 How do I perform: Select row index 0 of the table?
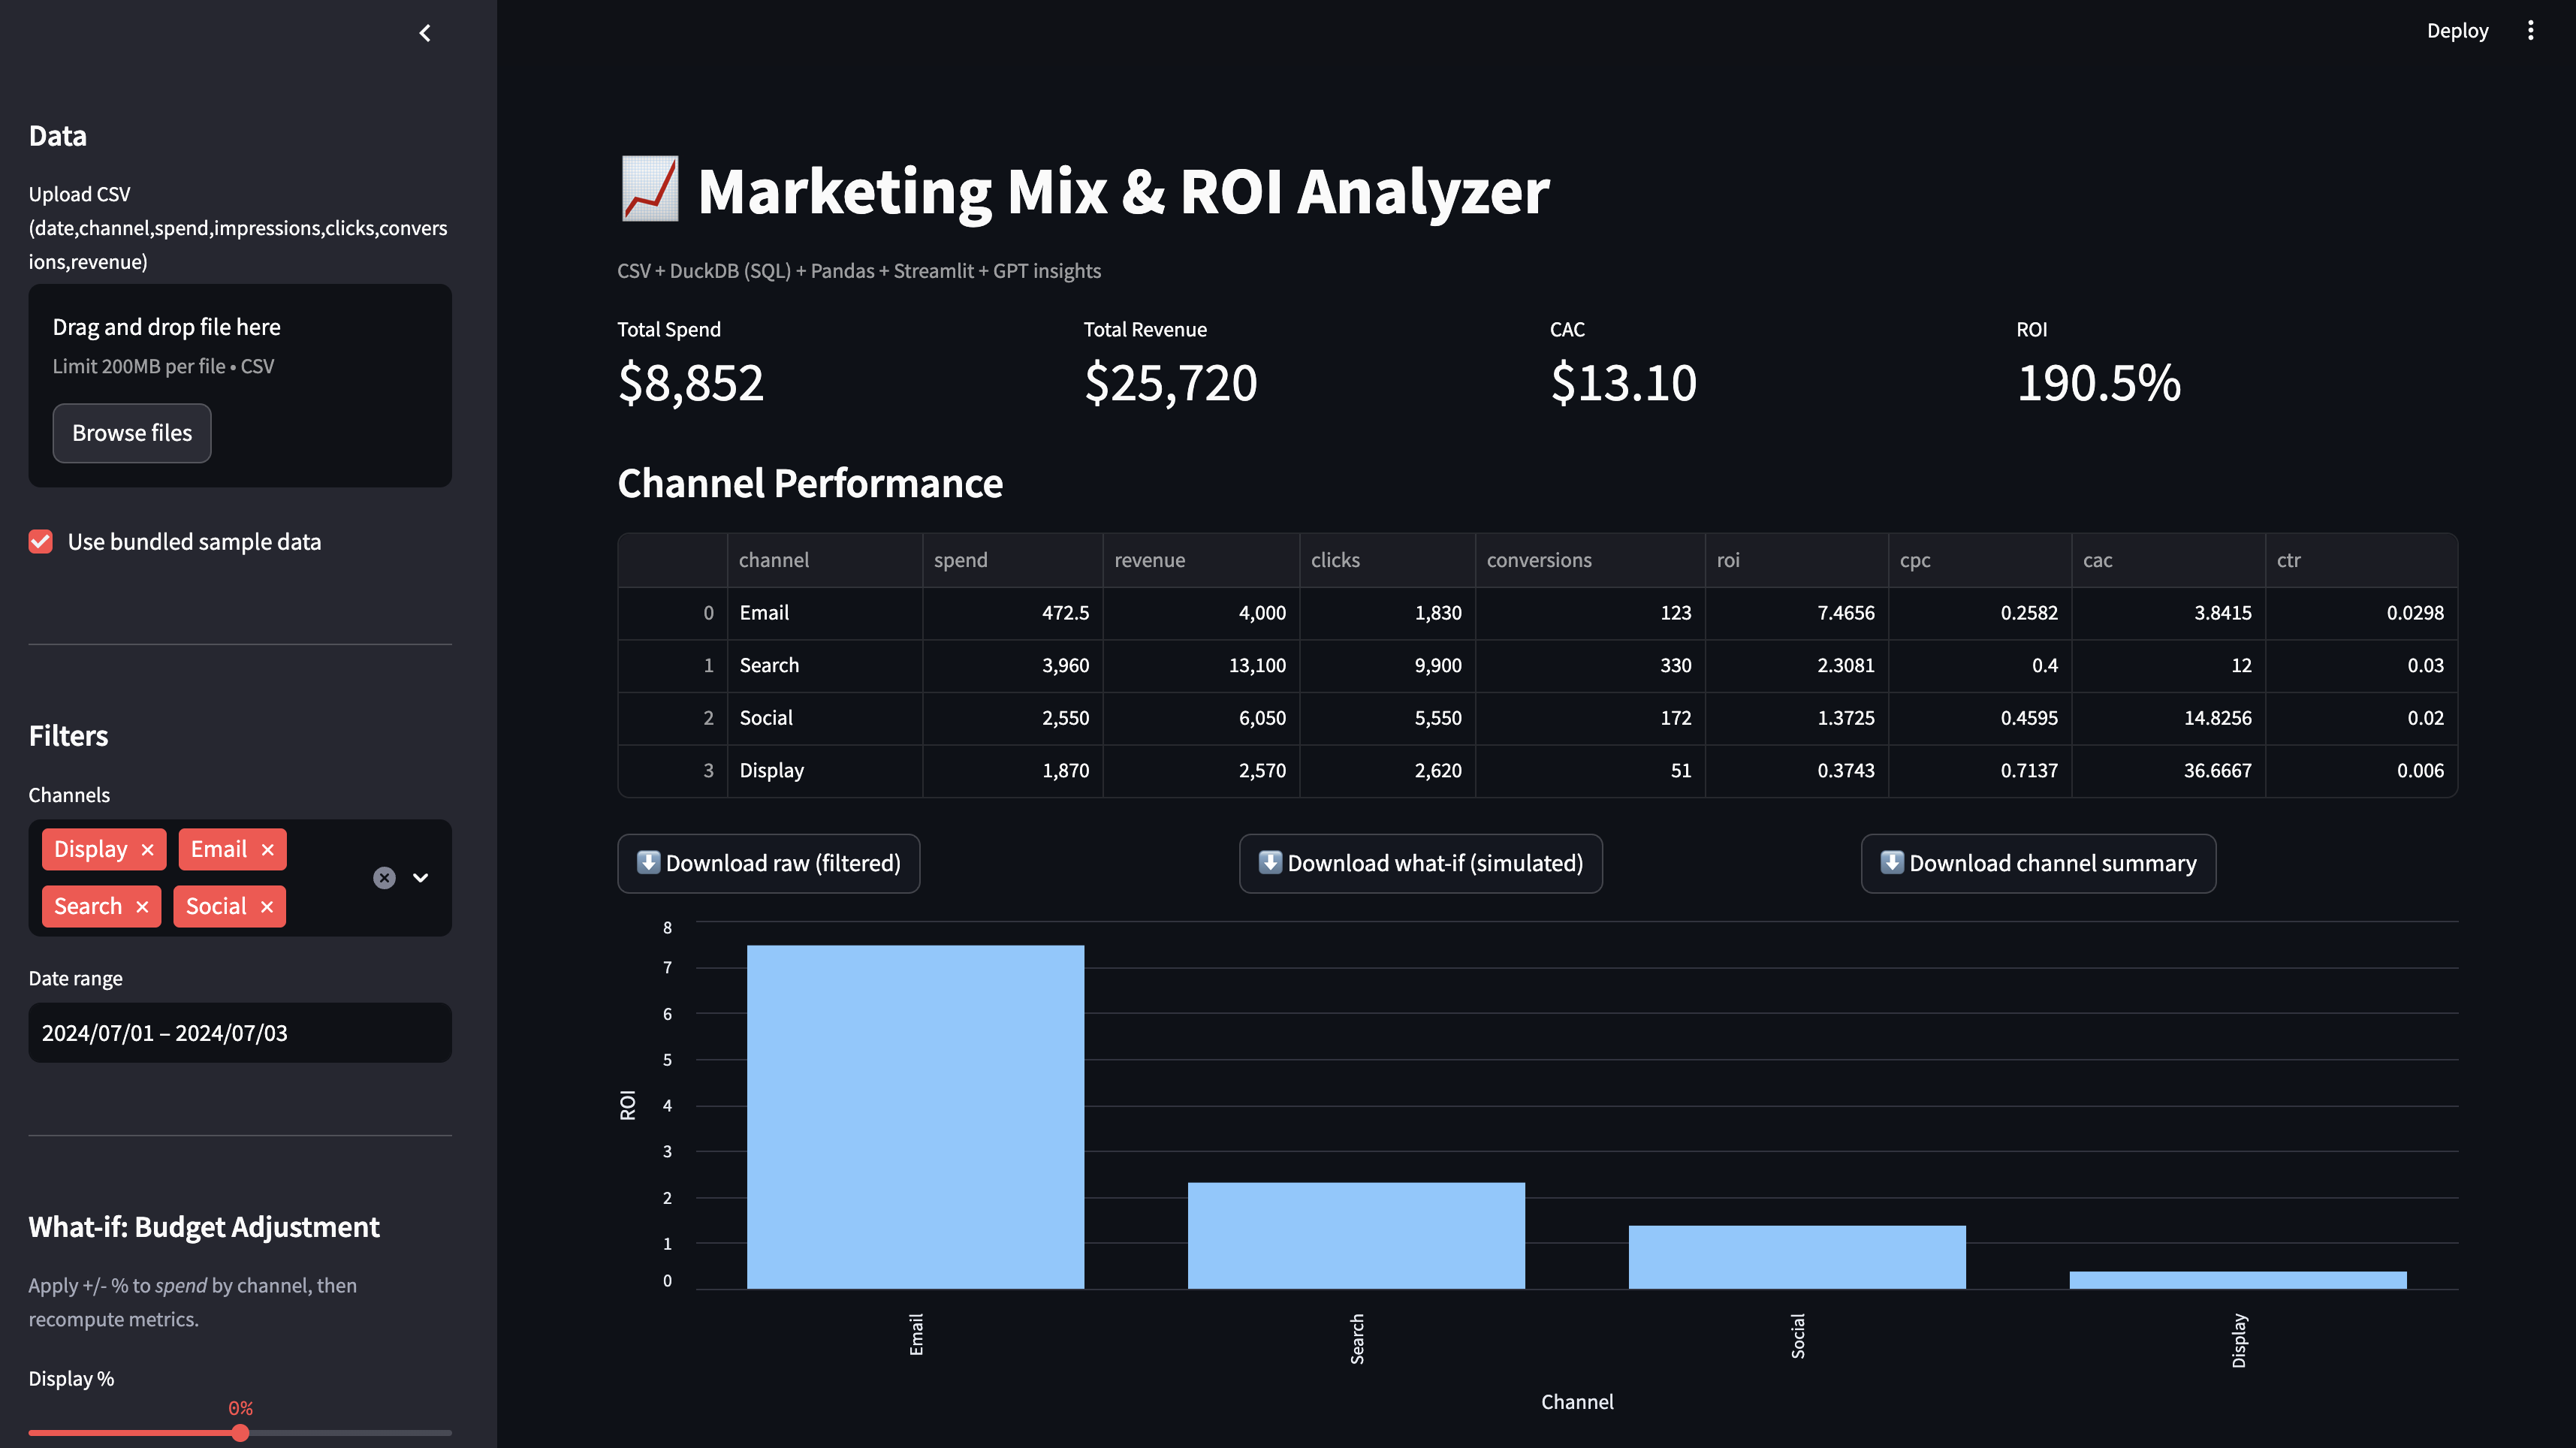click(x=673, y=613)
